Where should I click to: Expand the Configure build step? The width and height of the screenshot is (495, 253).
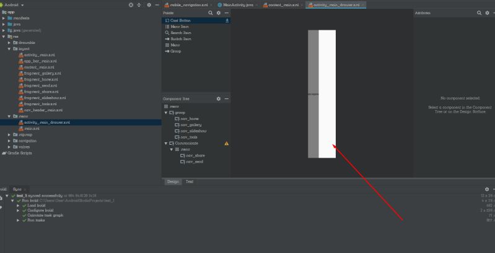coord(19,210)
